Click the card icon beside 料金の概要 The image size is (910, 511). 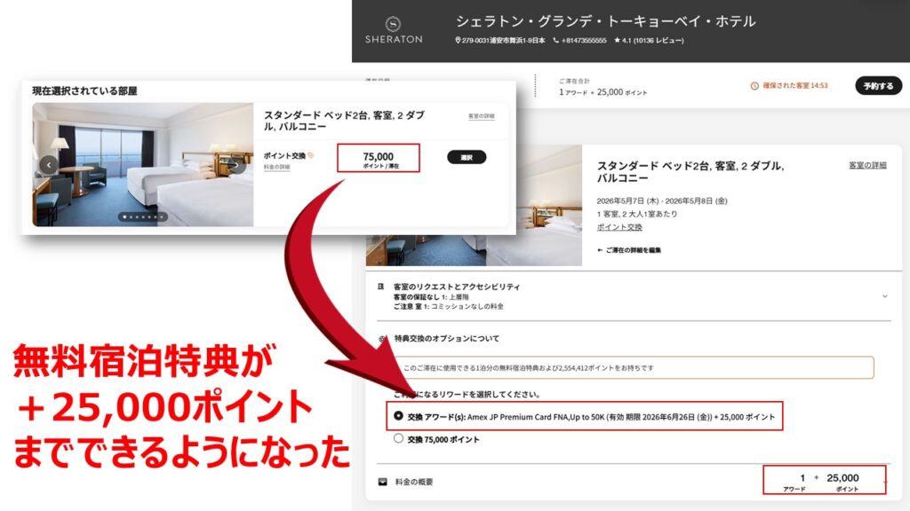click(383, 482)
